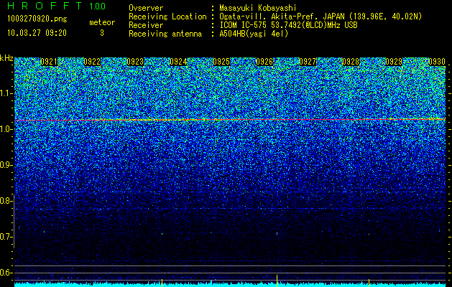The height and width of the screenshot is (287, 452).
Task: Click the Receiver field label
Action: click(146, 25)
